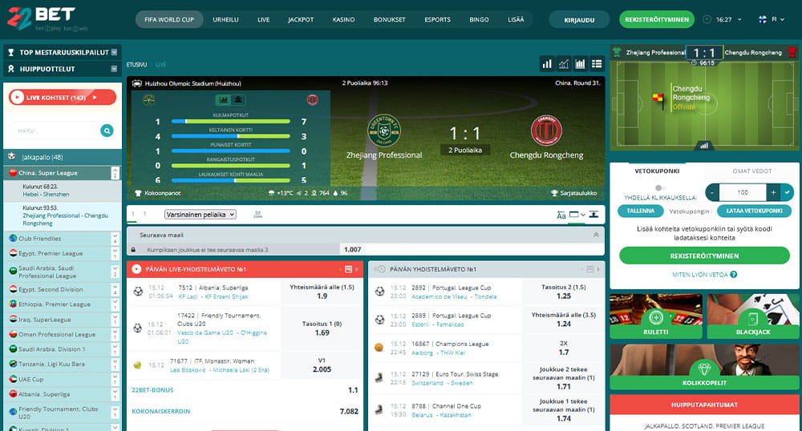The height and width of the screenshot is (431, 802).
Task: Expand the Huippuottelut section
Action: click(114, 68)
